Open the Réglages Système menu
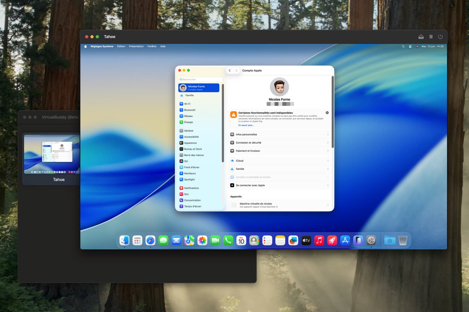The height and width of the screenshot is (312, 469). pos(102,46)
